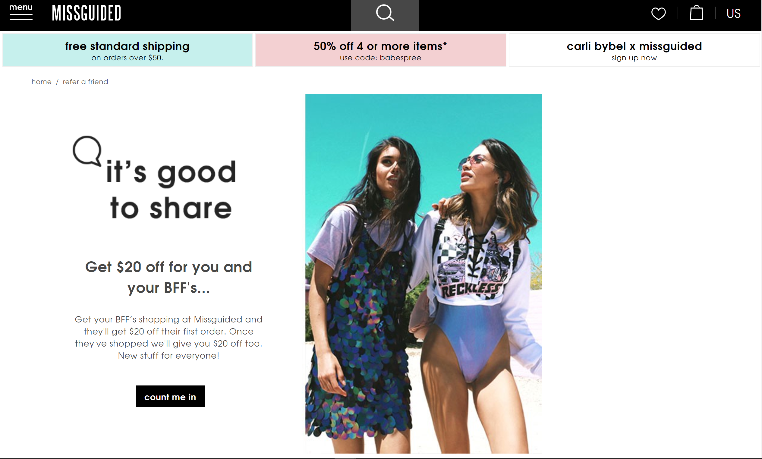This screenshot has width=762, height=459.
Task: Go to home in breadcrumb
Action: (x=41, y=82)
